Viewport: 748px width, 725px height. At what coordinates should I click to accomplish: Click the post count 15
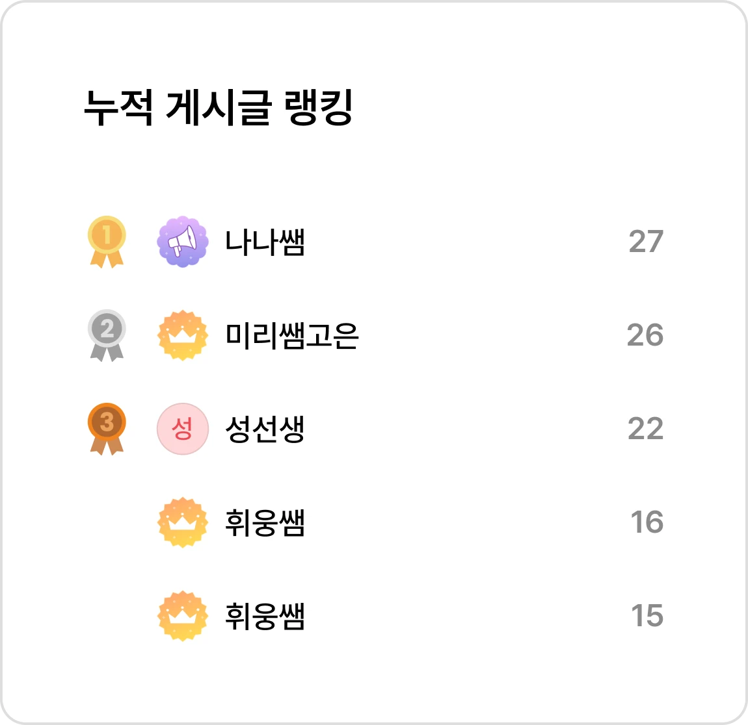coord(647,616)
